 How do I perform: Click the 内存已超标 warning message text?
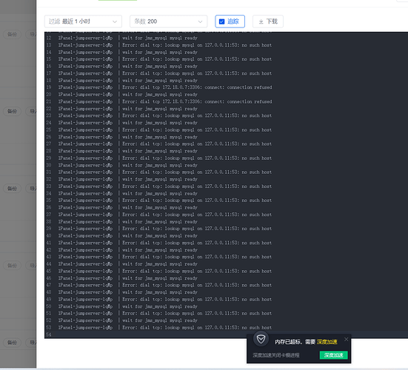(x=295, y=342)
